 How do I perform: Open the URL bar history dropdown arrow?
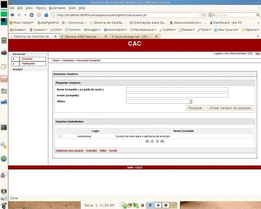point(204,15)
